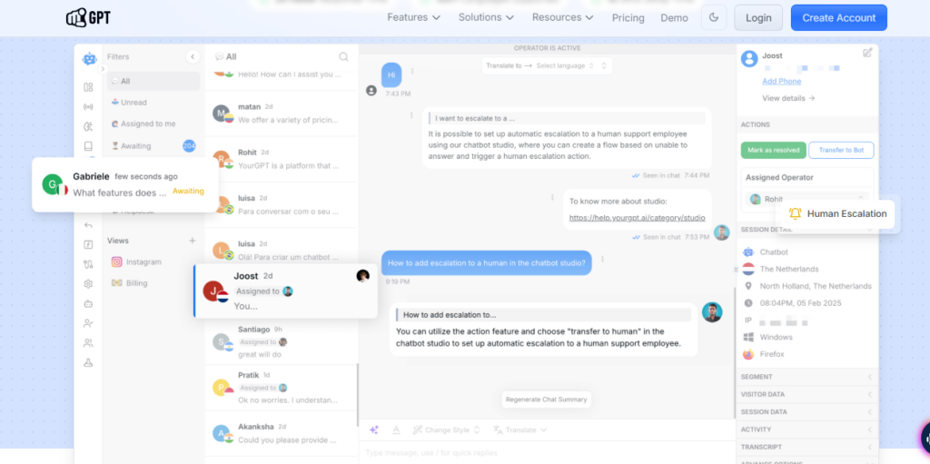Open the Translate dropdown in composer
Screen dimensions: 930x464
[519, 429]
